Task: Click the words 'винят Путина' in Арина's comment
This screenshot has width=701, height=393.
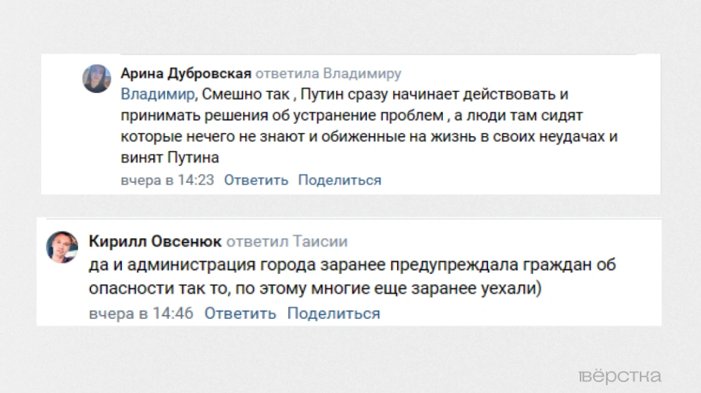Action: tap(170, 157)
